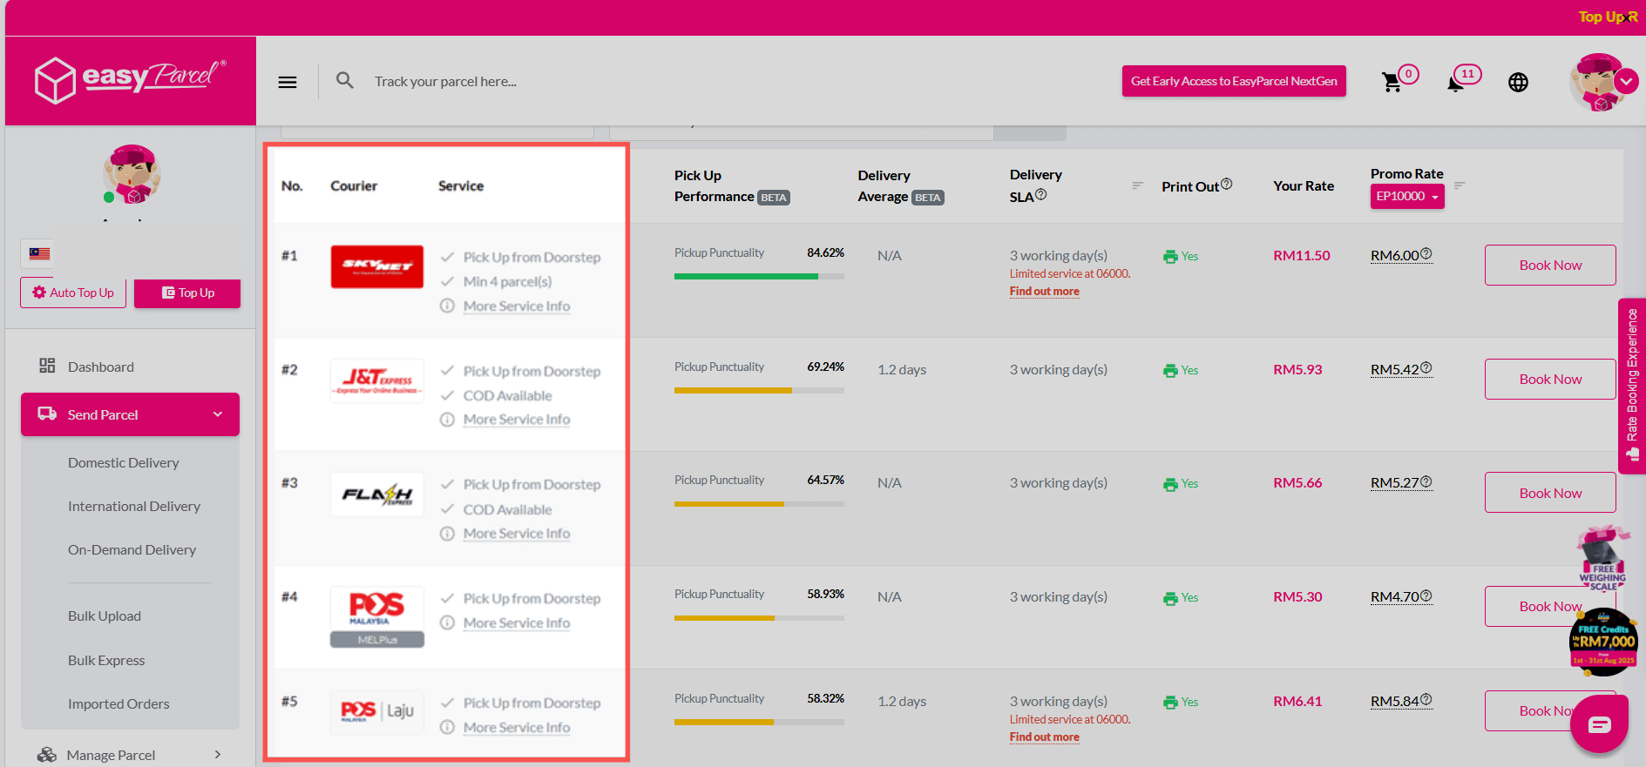Click the Flash Express courier logo
1646x767 pixels.
[377, 495]
